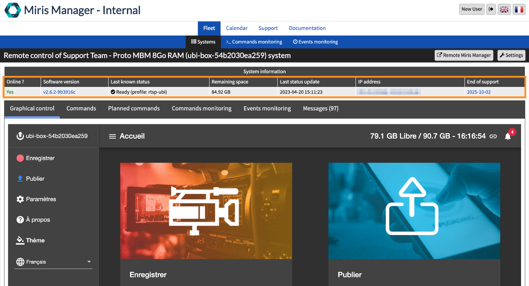529x286 pixels.
Task: Switch to Commands monitoring tab below system info
Action: click(202, 108)
